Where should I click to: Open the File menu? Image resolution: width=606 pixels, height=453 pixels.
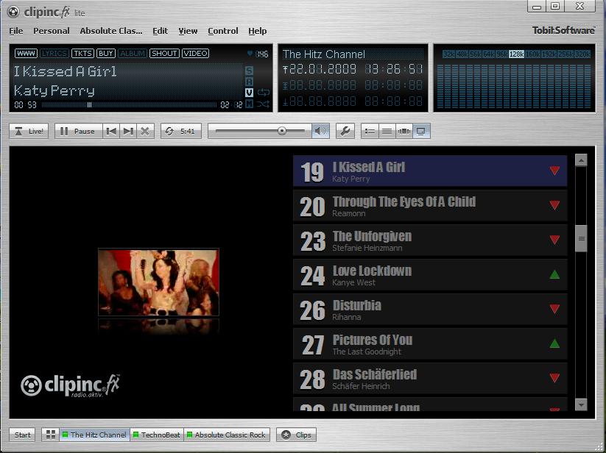(x=16, y=31)
